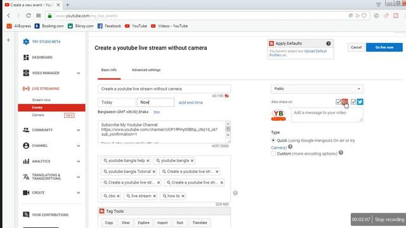Toggle the Google+ share checkbox
Image resolution: width=406 pixels, height=228 pixels.
coord(338,102)
